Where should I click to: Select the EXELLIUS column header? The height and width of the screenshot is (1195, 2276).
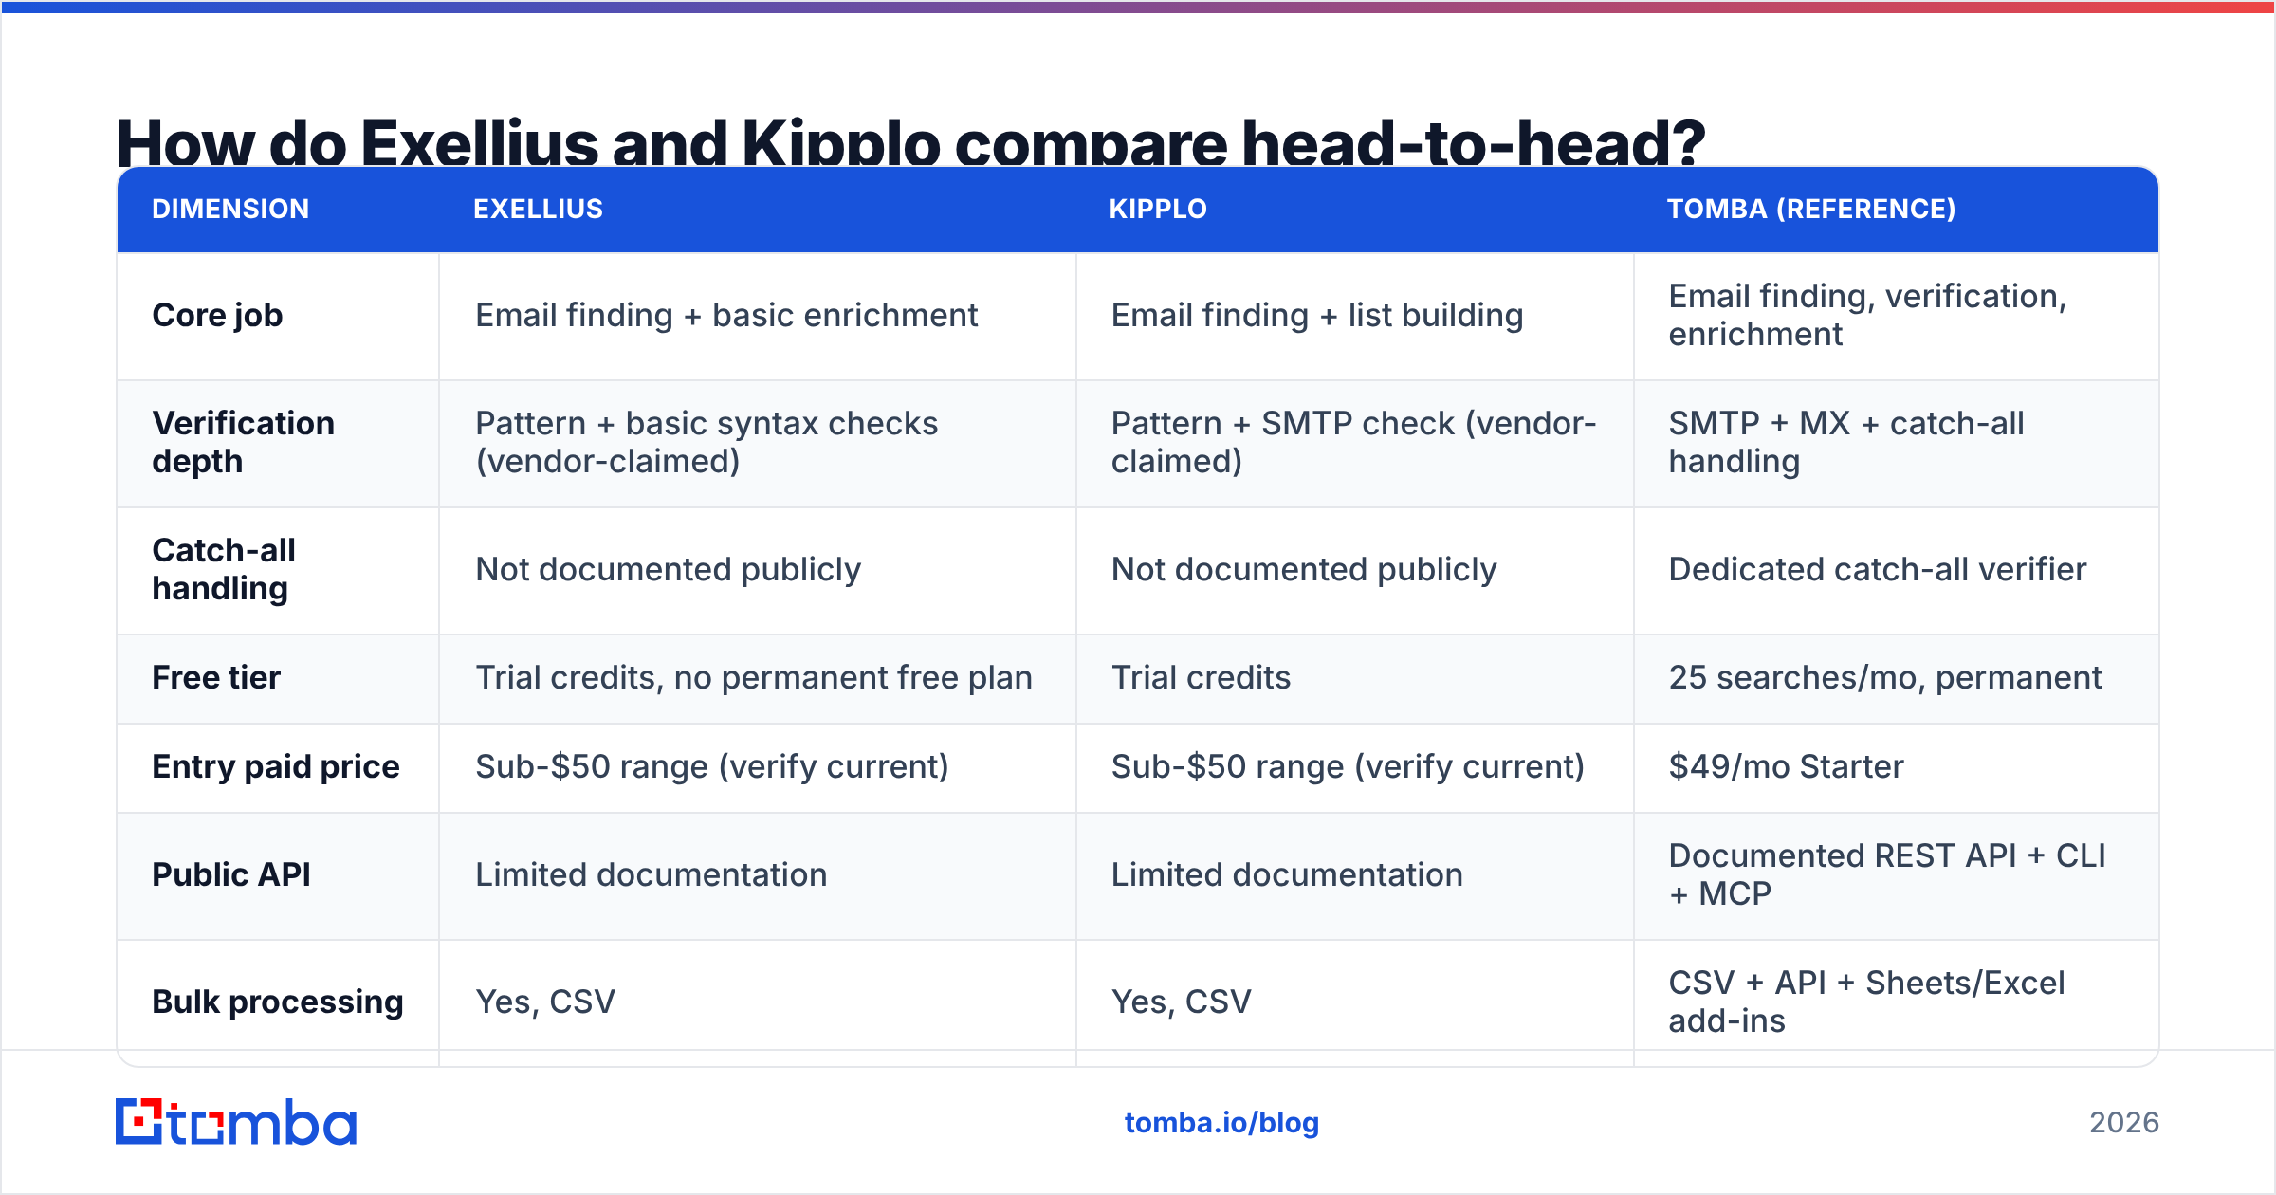538,209
